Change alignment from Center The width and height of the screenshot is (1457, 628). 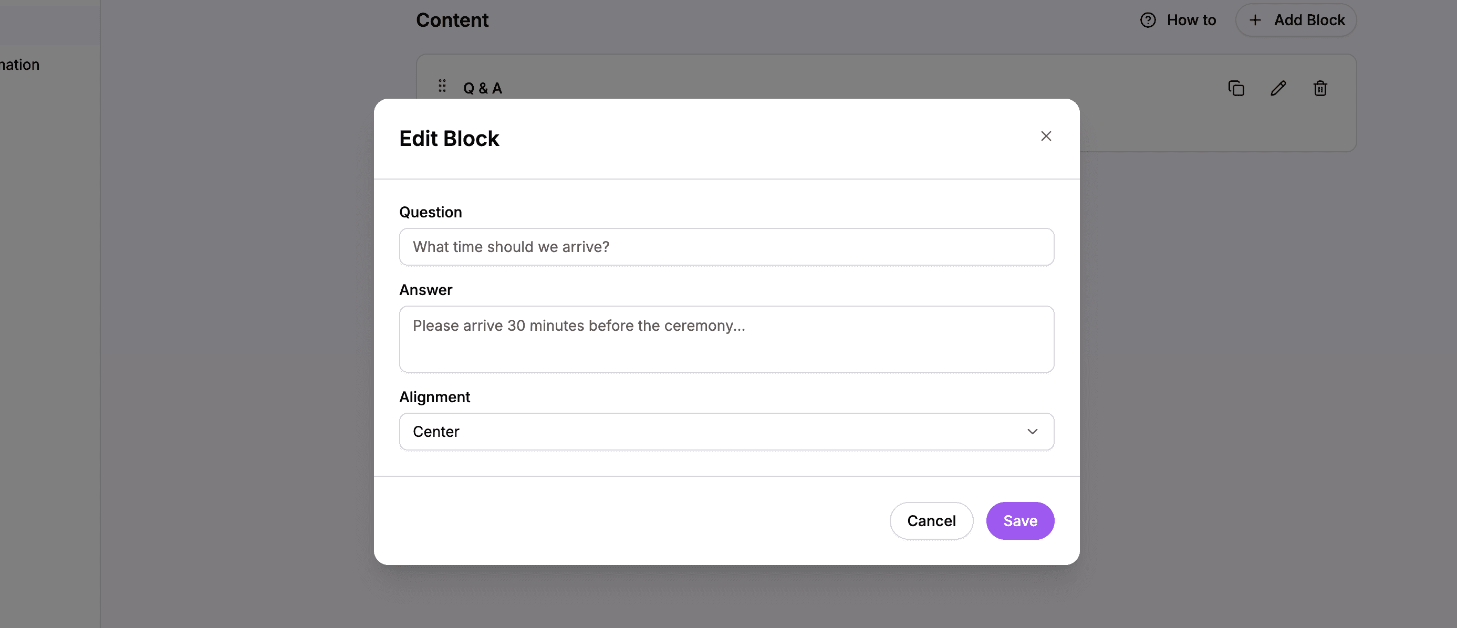coord(726,431)
